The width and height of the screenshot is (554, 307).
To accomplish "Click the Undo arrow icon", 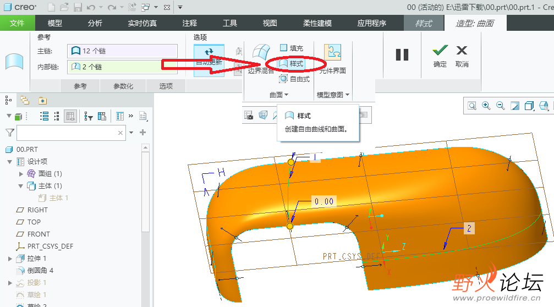I will tap(91, 7).
